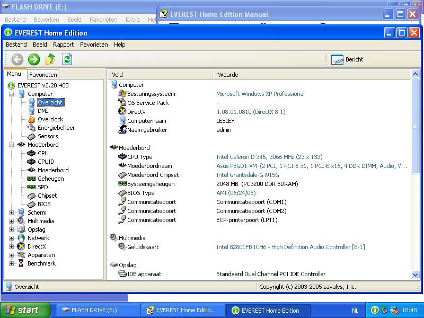Image resolution: width=424 pixels, height=318 pixels.
Task: Click the grey Back arrow toolbar icon
Action: pyautogui.click(x=17, y=59)
